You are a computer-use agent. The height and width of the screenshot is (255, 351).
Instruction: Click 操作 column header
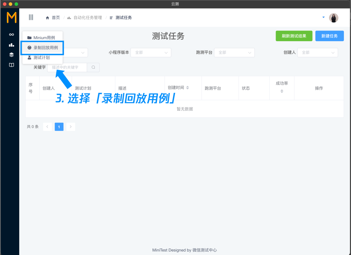tap(319, 88)
